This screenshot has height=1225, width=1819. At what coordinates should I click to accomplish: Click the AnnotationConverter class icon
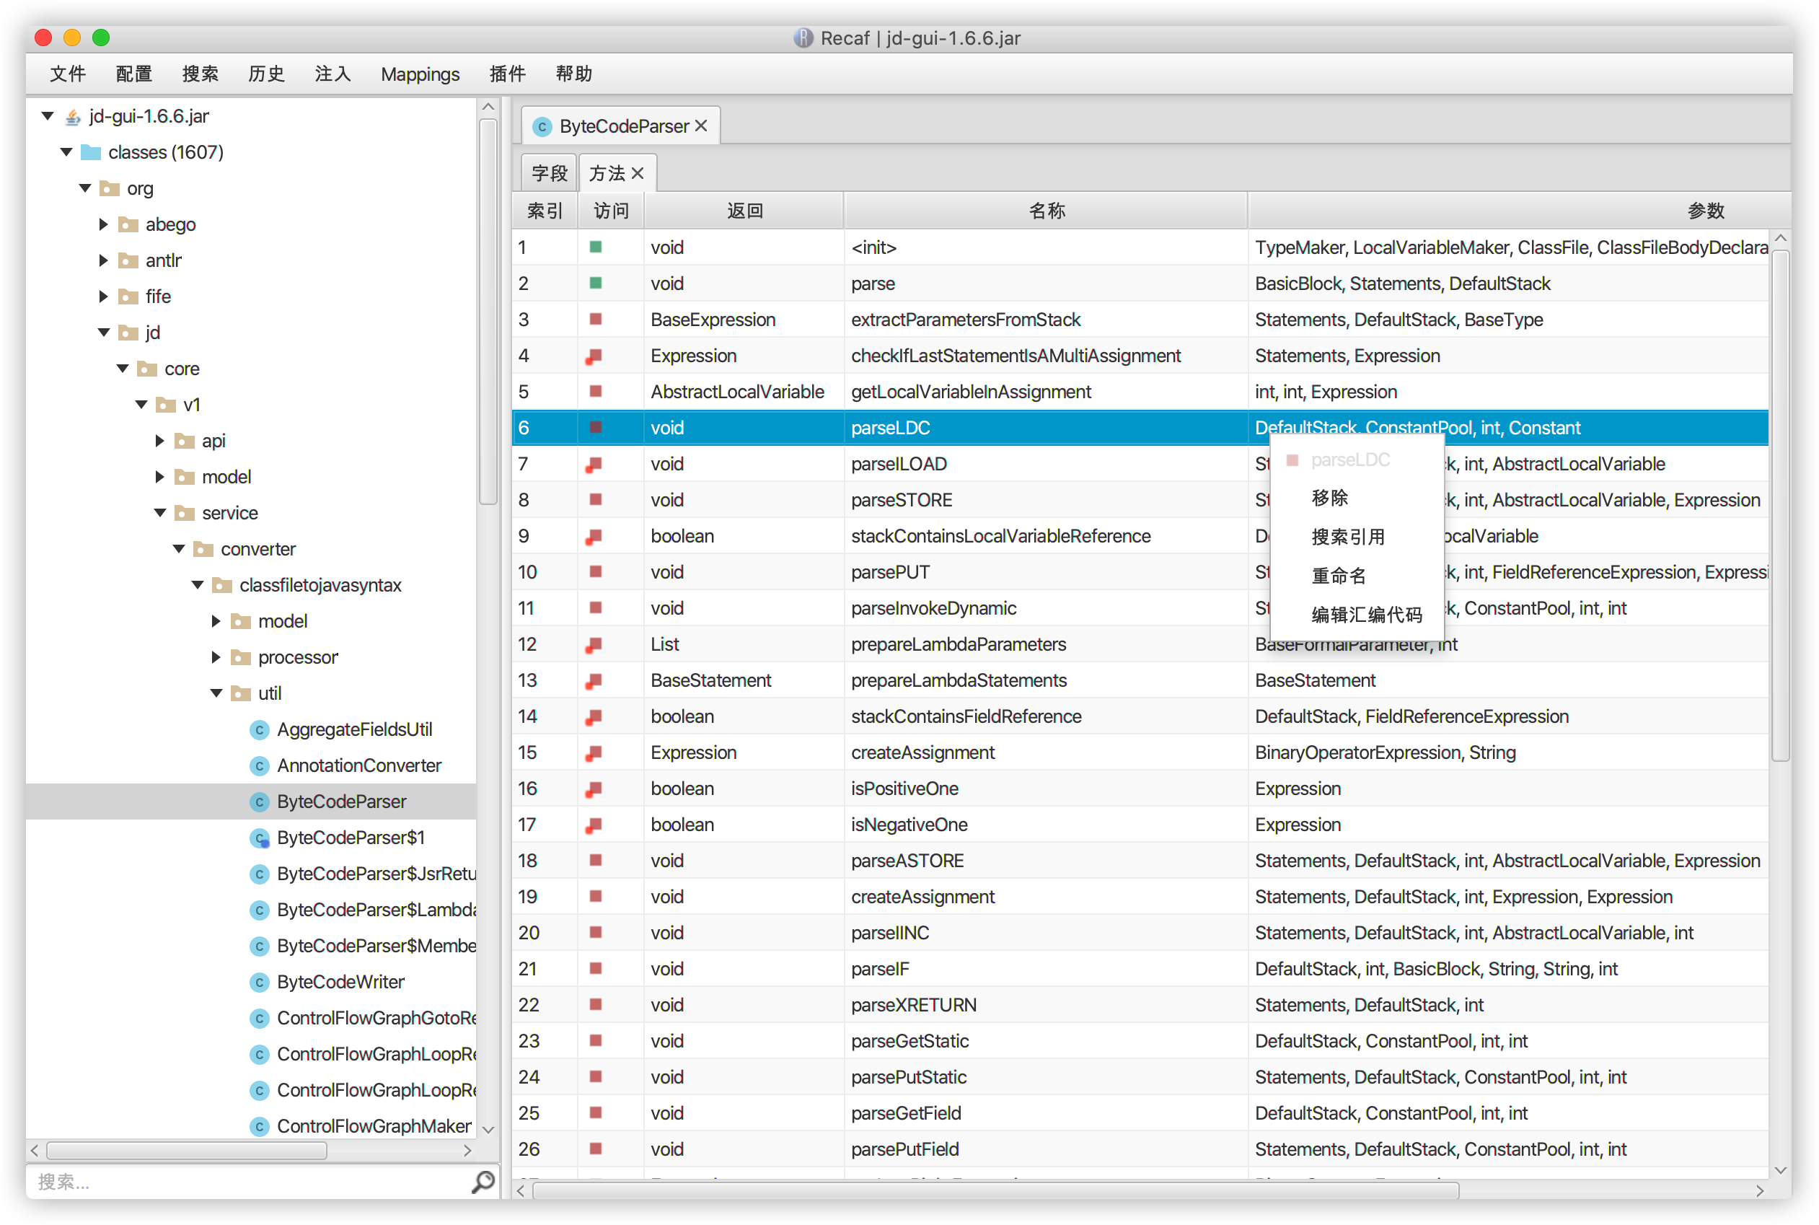pos(260,765)
